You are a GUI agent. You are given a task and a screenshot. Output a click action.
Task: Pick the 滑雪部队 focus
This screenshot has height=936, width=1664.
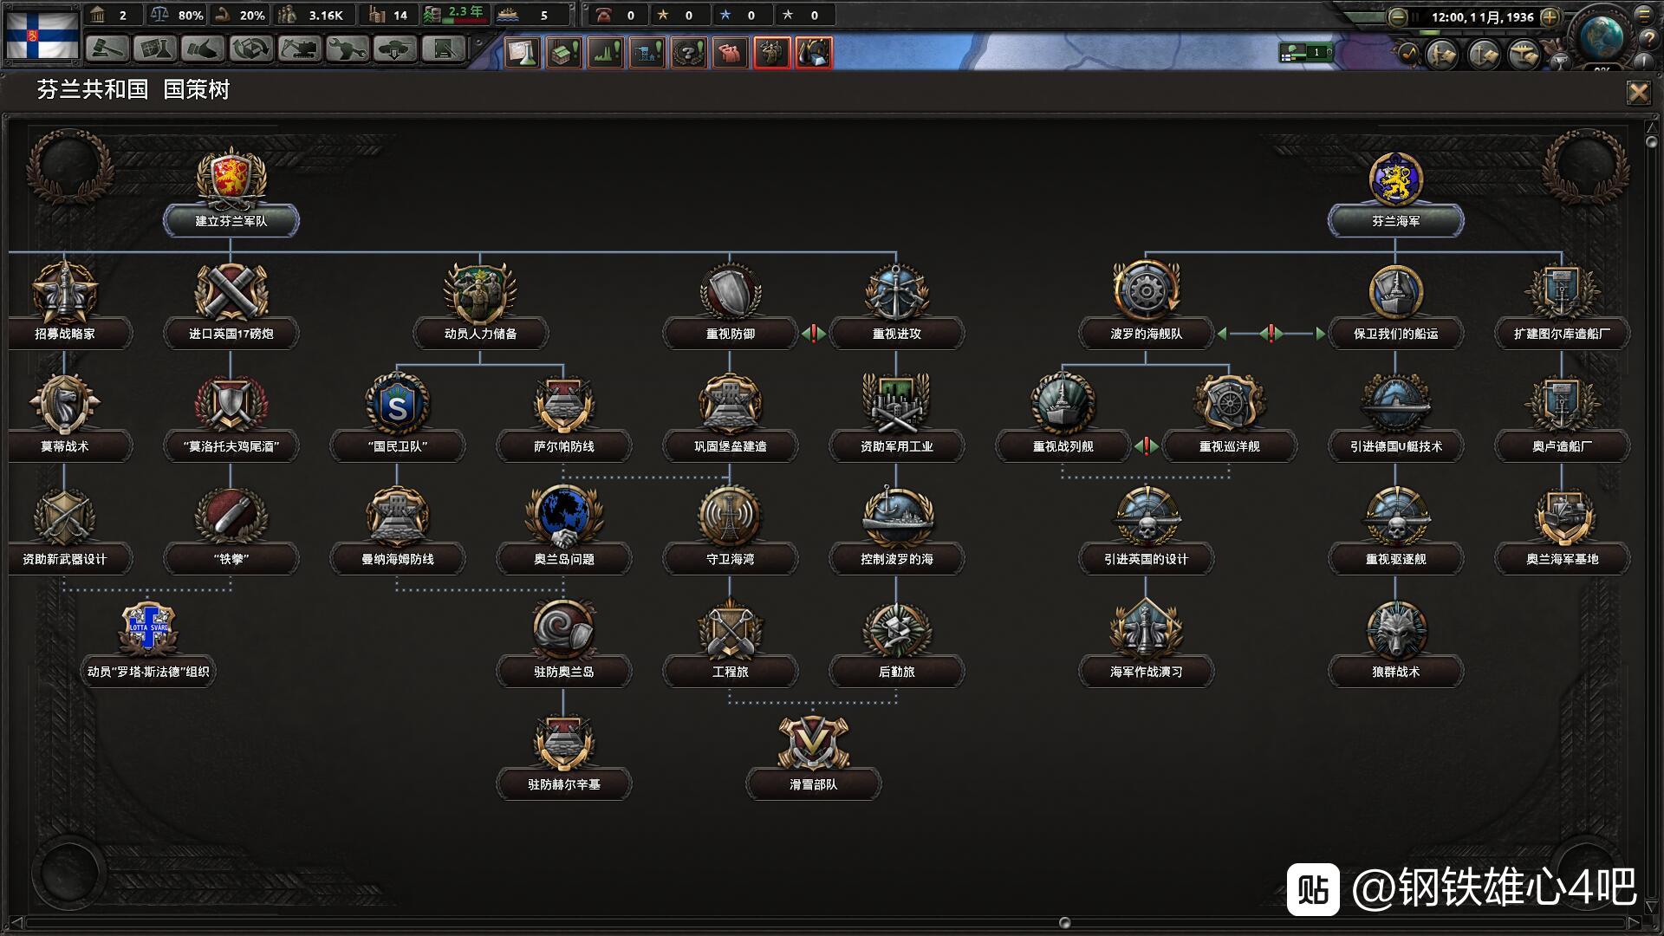point(813,756)
